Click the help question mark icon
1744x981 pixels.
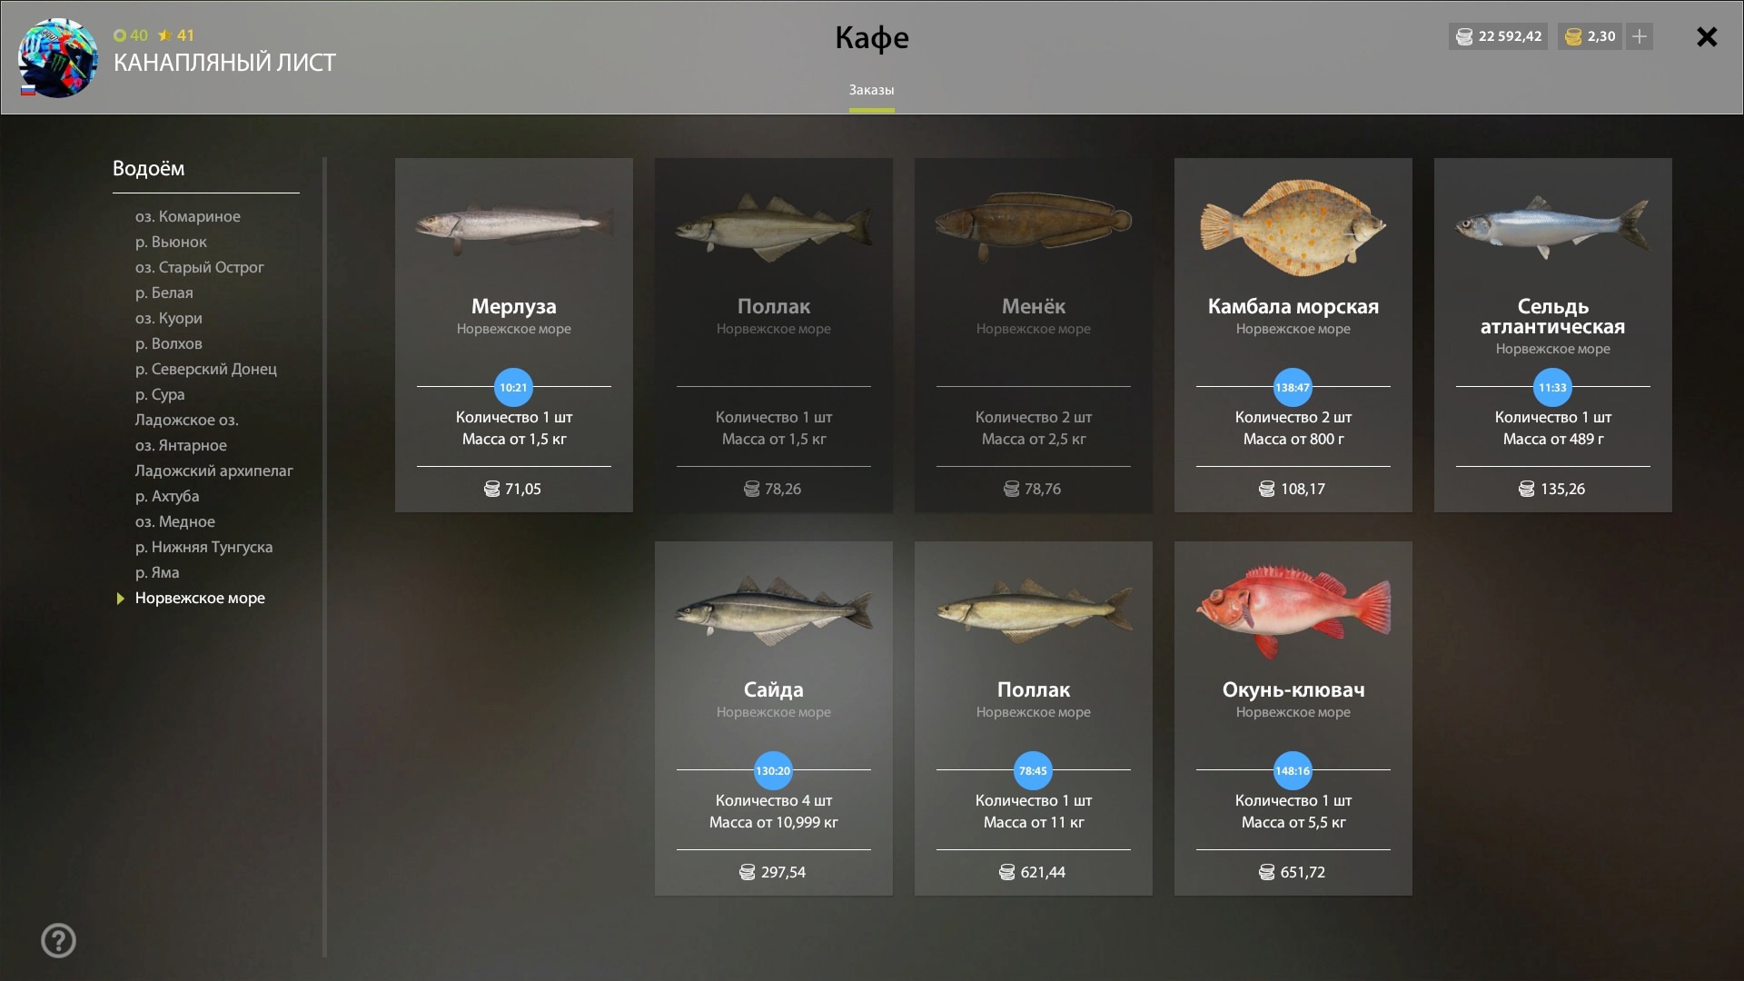59,940
